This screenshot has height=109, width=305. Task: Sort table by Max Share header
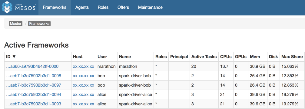292,57
